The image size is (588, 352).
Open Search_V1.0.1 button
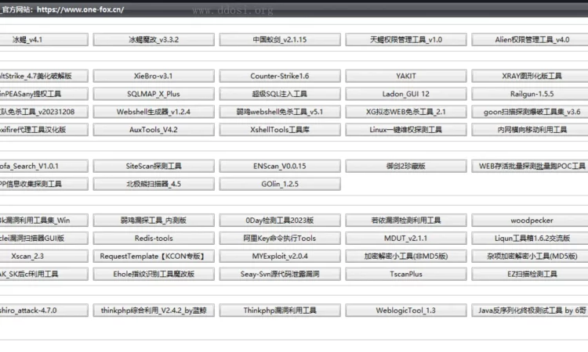[44, 166]
